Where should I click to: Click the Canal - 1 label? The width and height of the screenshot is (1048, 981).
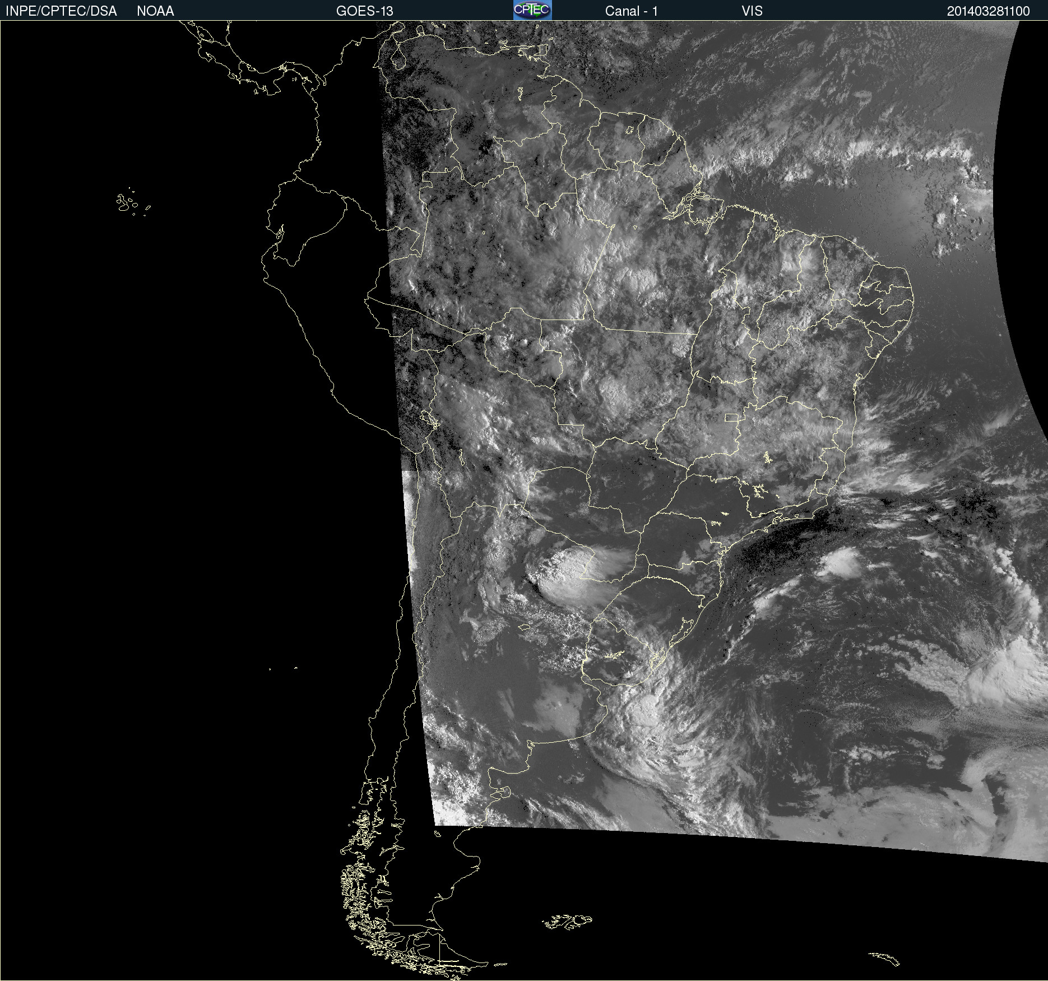click(x=631, y=11)
